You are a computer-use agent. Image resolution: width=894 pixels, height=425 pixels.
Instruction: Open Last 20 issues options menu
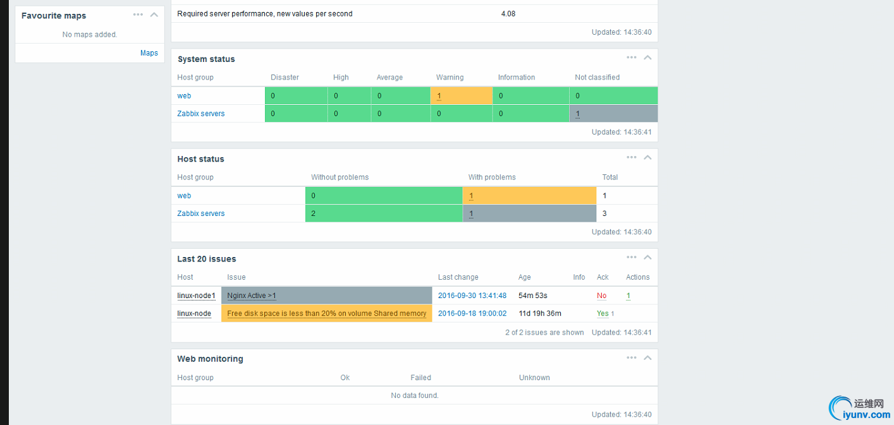631,257
